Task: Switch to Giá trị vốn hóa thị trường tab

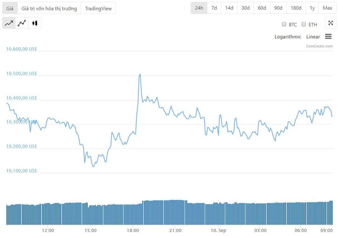Action: click(49, 8)
